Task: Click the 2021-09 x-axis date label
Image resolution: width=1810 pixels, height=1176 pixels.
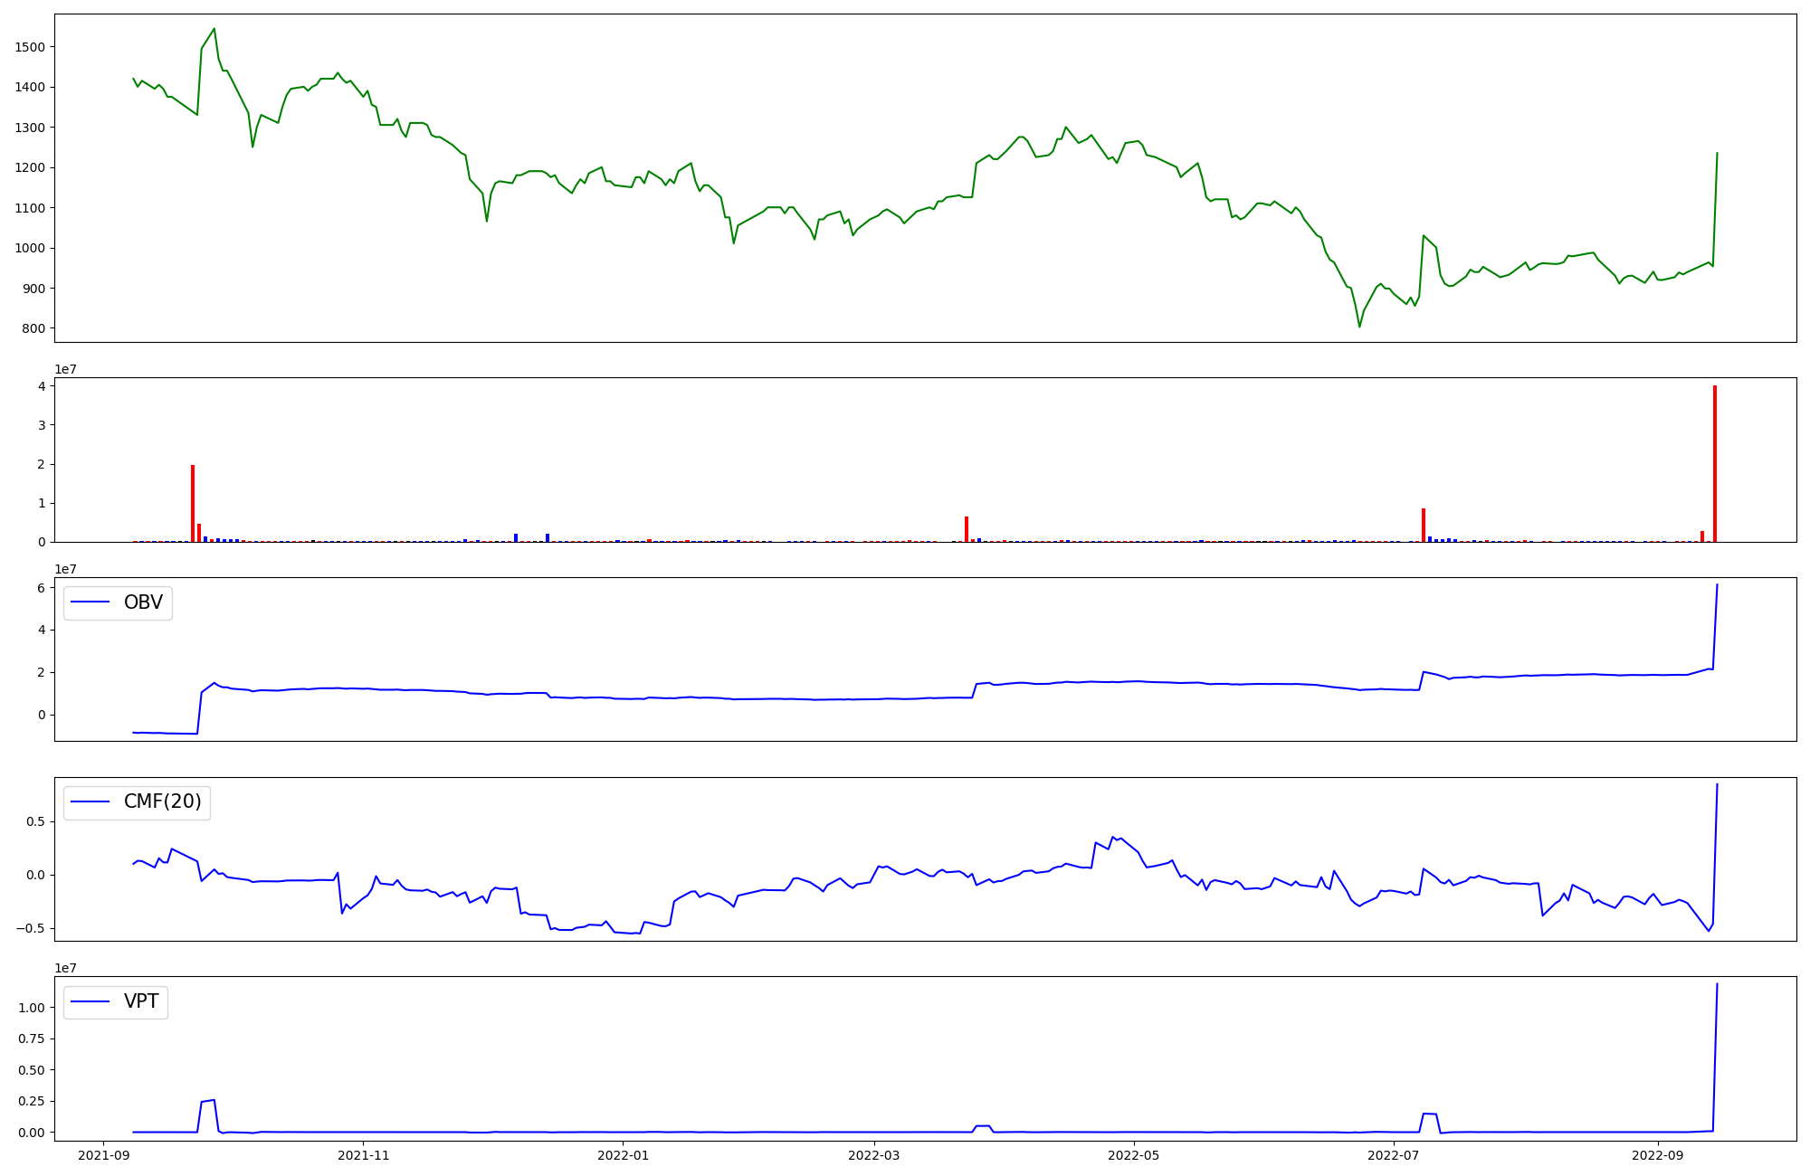Action: point(103,1155)
